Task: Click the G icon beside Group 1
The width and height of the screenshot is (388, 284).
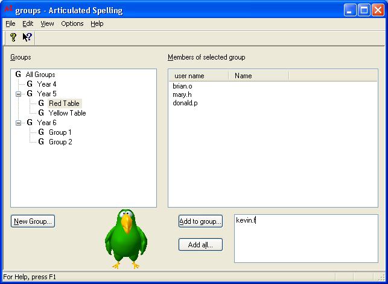Action: pos(41,132)
